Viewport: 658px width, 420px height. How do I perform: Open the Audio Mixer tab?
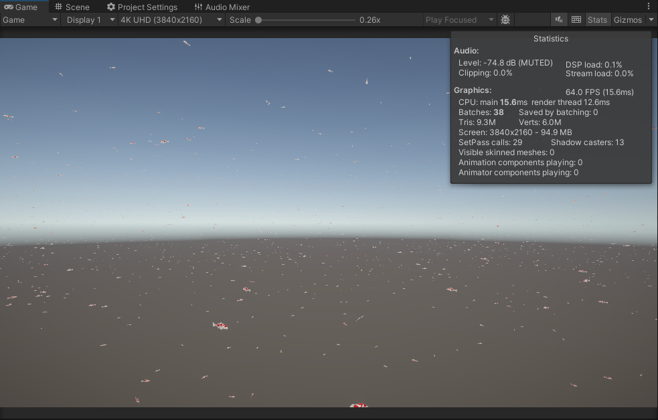pos(222,7)
